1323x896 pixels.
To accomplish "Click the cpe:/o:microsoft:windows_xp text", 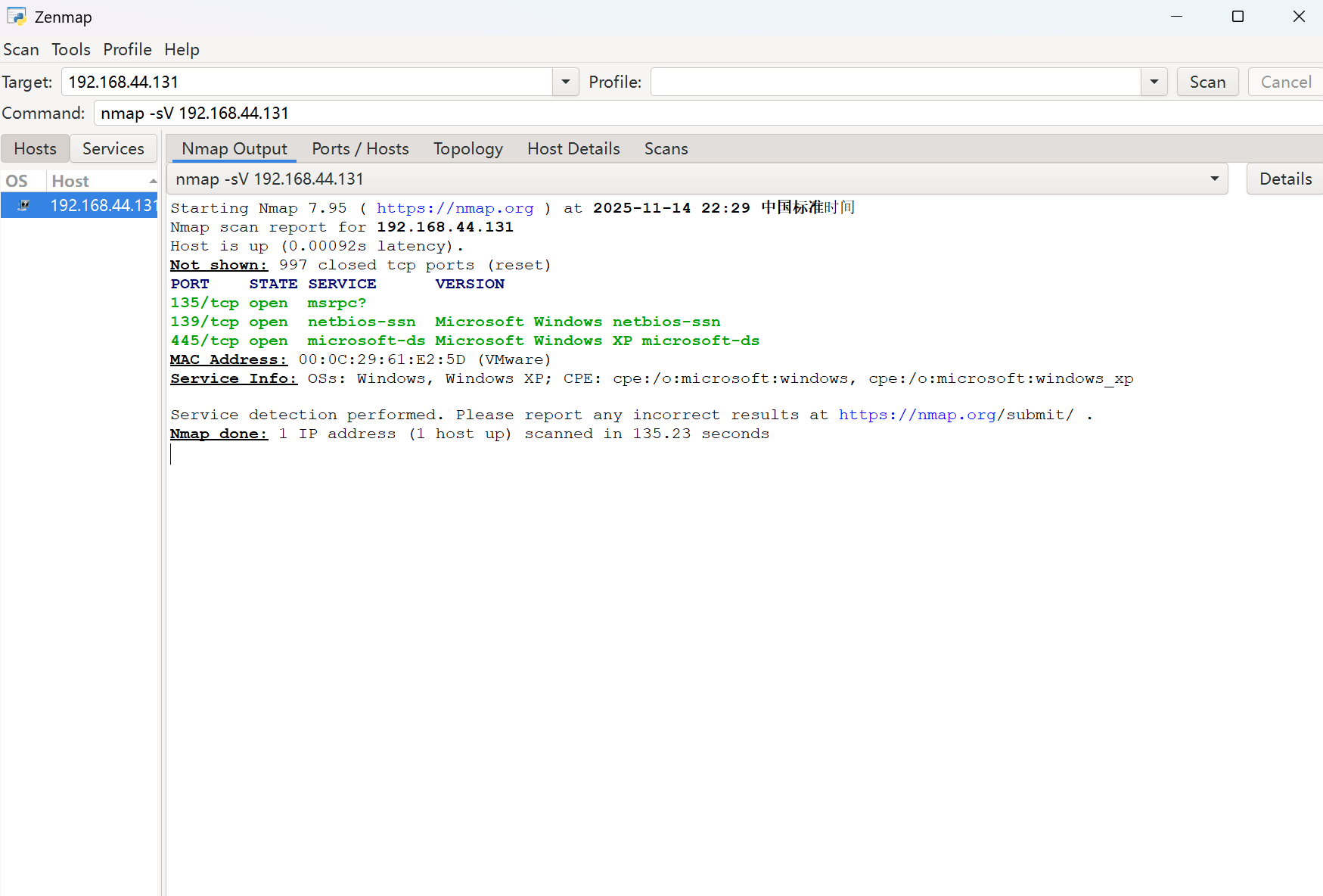I will point(1001,378).
